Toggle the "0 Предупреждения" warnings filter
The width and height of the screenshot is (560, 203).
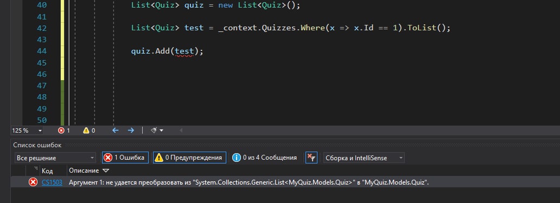point(189,158)
